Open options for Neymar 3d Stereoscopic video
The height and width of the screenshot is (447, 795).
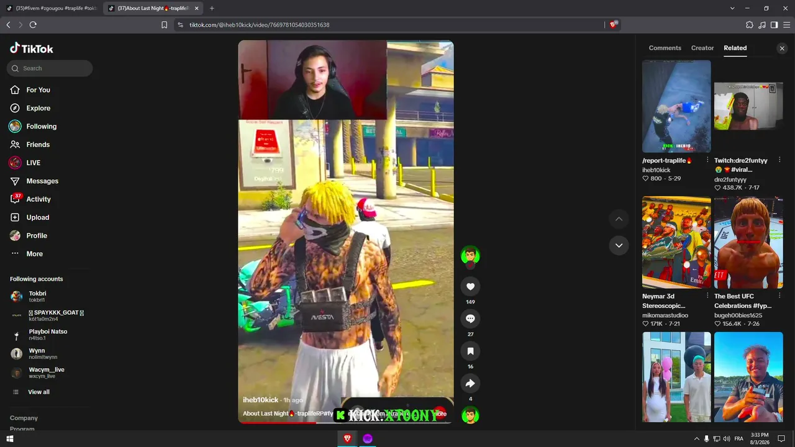(707, 296)
